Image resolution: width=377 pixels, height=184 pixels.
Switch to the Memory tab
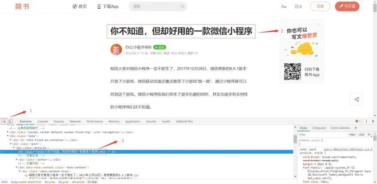[x=114, y=121]
